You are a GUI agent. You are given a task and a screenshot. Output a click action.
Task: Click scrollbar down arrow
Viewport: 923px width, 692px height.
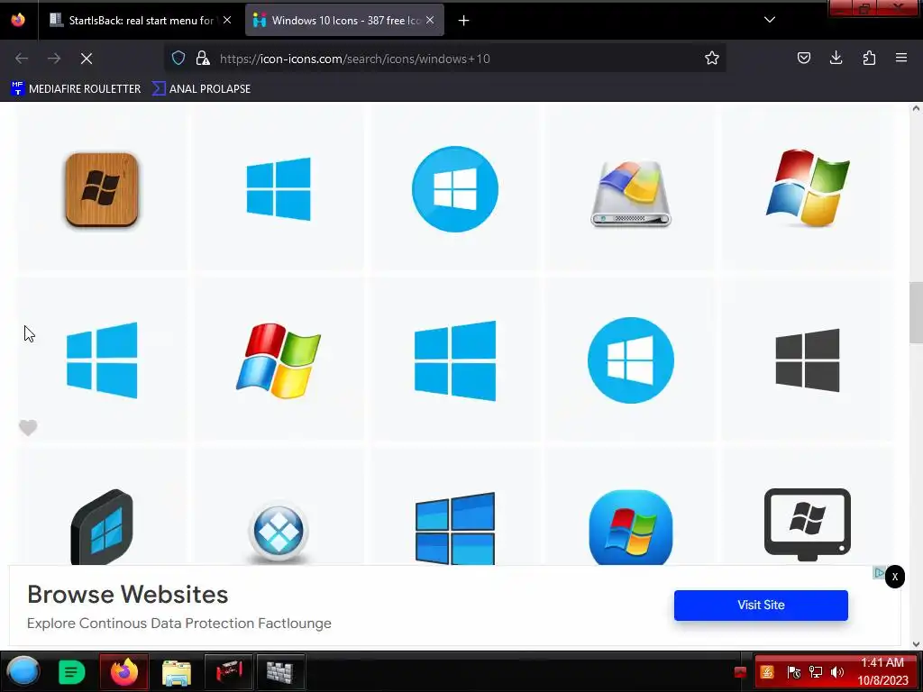click(916, 644)
